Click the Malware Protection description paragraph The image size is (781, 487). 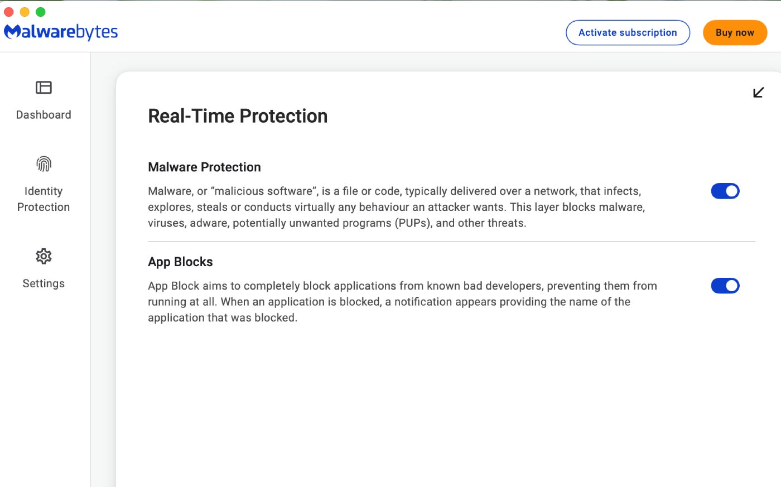click(396, 207)
